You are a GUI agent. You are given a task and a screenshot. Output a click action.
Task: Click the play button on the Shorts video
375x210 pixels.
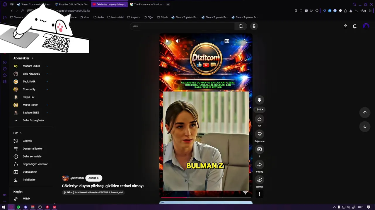[167, 41]
